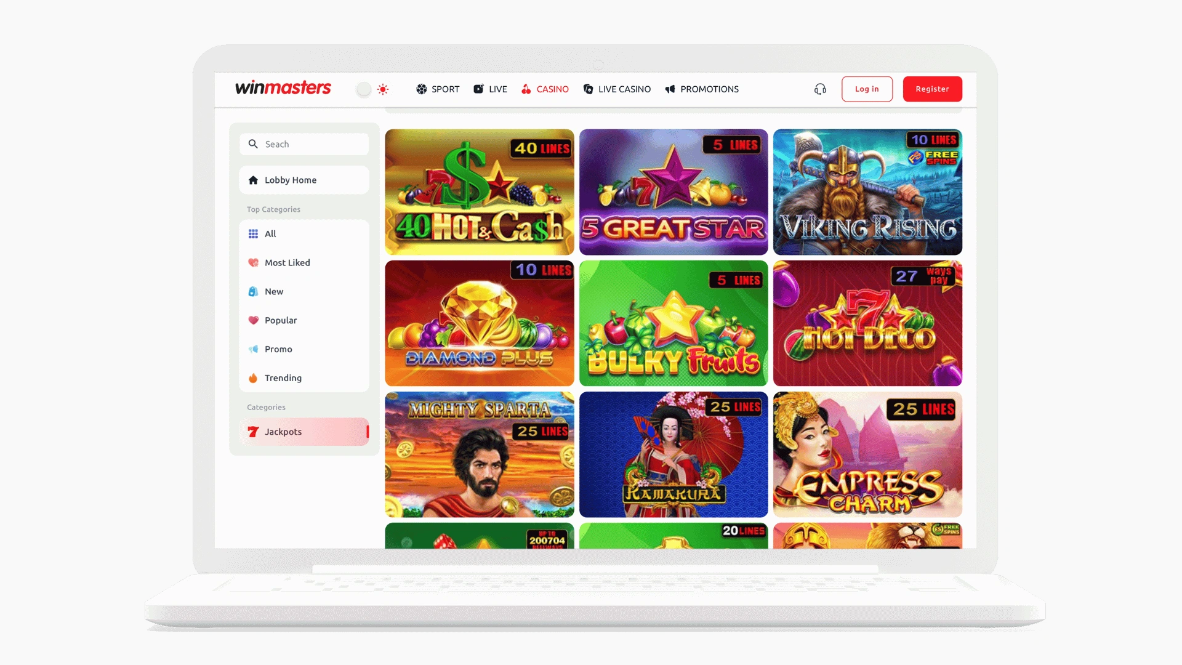Open the Most Liked category
1182x665 pixels.
287,263
